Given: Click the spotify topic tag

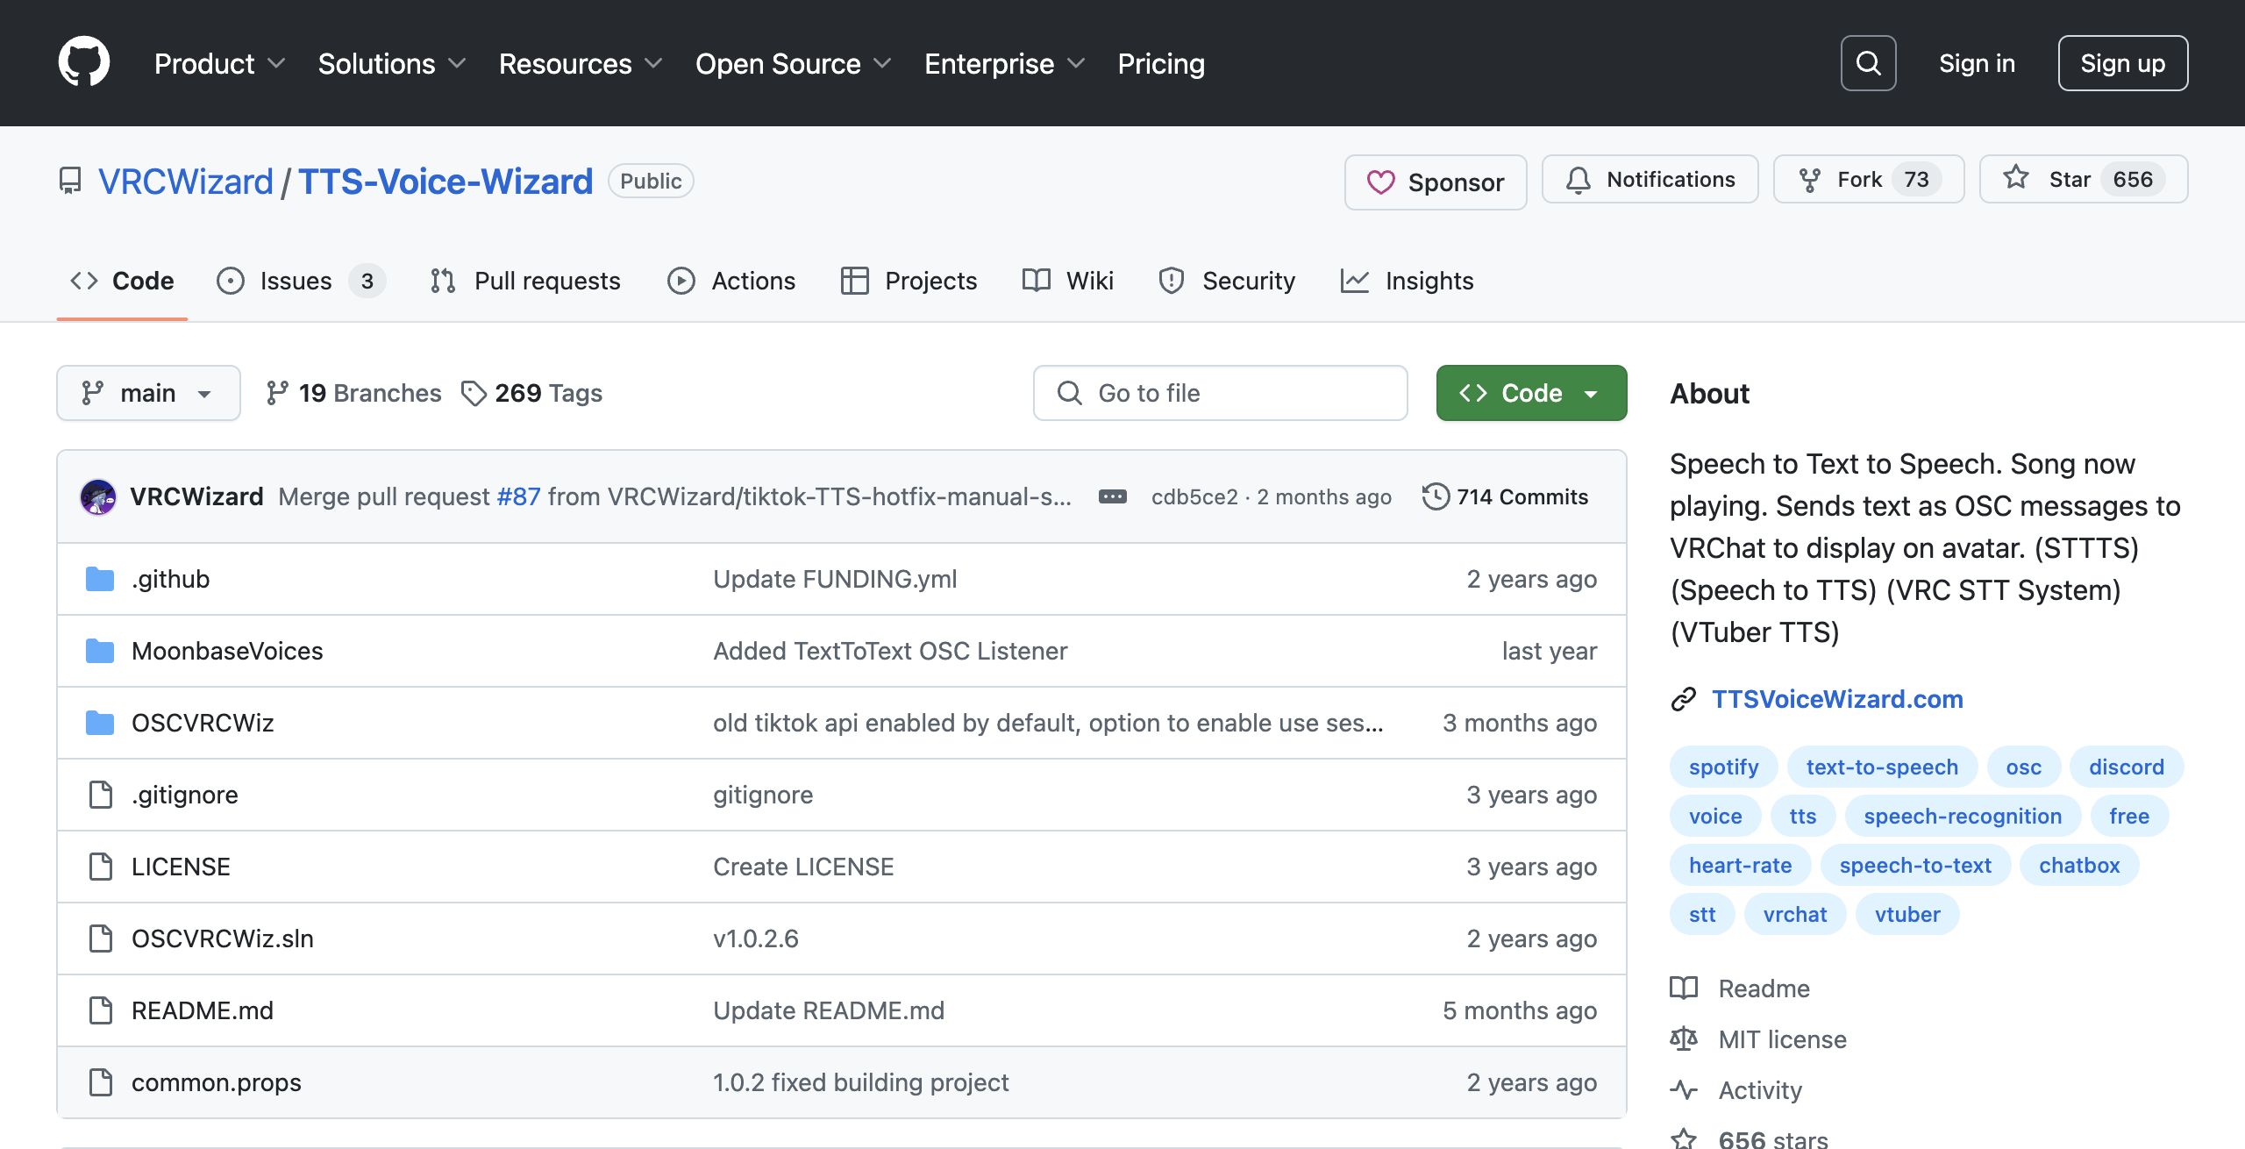Looking at the screenshot, I should [1723, 767].
